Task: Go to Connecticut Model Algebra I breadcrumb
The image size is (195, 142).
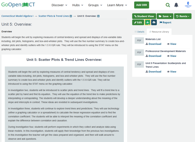Action: pyautogui.click(x=17, y=16)
